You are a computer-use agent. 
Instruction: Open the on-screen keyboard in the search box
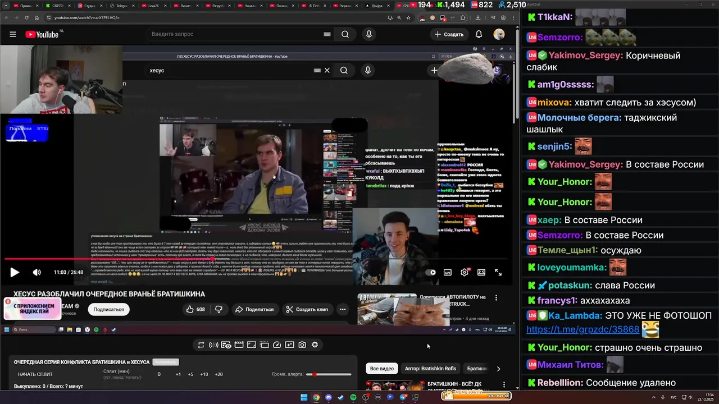(327, 34)
